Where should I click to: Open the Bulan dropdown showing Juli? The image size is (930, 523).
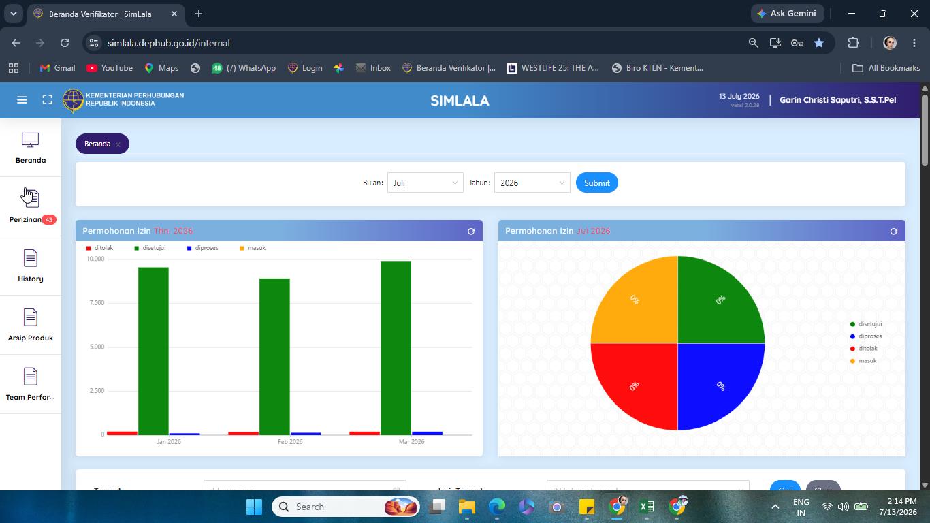426,183
